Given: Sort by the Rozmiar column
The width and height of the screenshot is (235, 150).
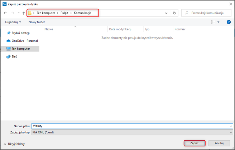Looking at the screenshot, I should (180, 29).
